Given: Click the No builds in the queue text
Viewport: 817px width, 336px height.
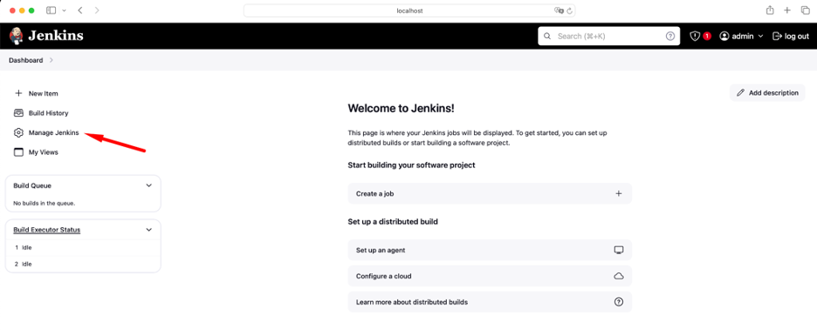Looking at the screenshot, I should (x=45, y=203).
